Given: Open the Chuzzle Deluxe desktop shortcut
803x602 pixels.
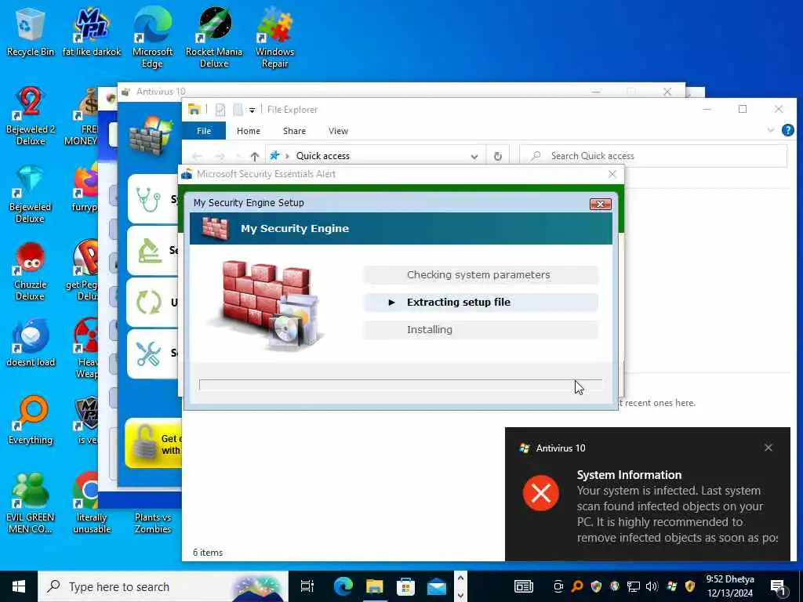Looking at the screenshot, I should point(31,272).
